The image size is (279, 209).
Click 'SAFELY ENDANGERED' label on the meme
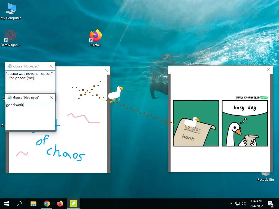pyautogui.click(x=247, y=97)
